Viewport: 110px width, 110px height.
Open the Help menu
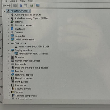tap(30, 1)
